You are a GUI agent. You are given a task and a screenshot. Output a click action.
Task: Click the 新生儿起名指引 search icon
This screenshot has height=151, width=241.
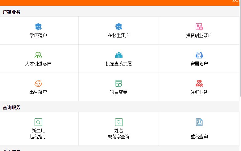tap(38, 122)
